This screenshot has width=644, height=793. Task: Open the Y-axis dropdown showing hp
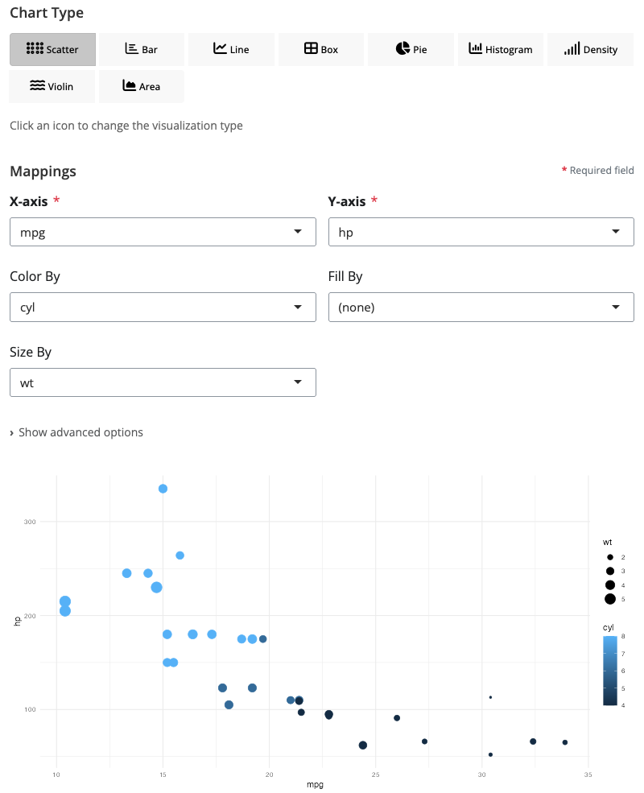pyautogui.click(x=481, y=232)
